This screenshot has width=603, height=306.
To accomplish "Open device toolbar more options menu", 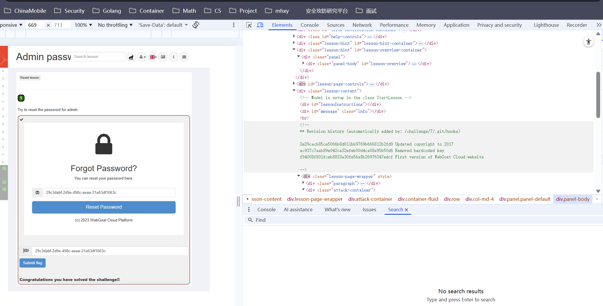I will tap(234, 25).
